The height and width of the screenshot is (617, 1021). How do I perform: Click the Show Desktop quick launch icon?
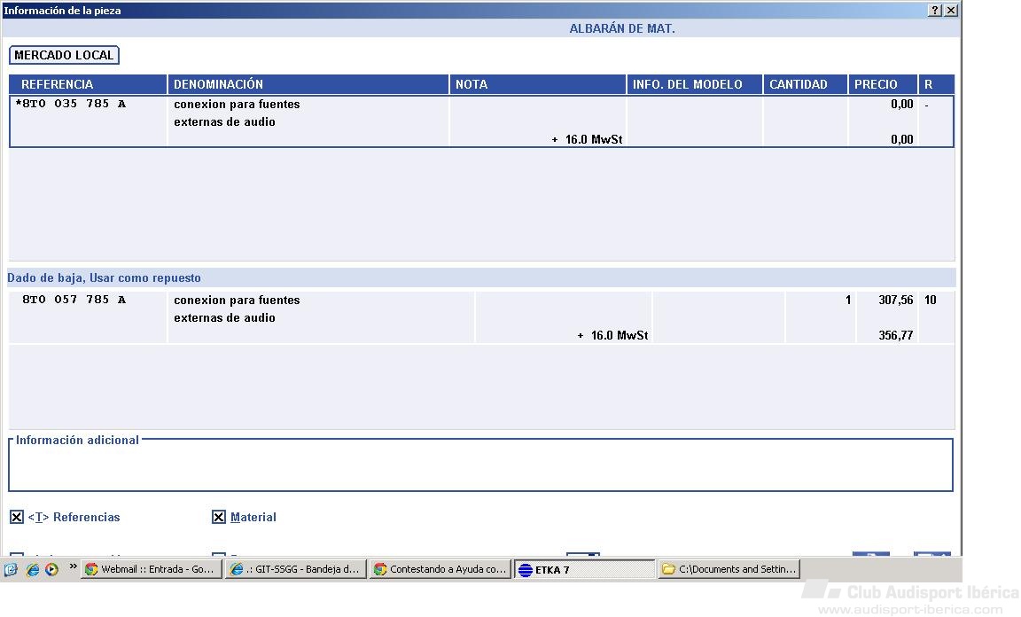[12, 570]
